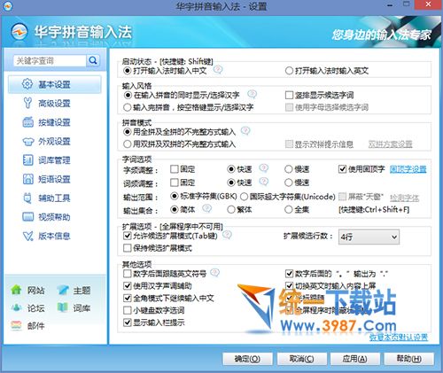
Task: Open 高级设置 wrench icon
Action: (x=27, y=103)
